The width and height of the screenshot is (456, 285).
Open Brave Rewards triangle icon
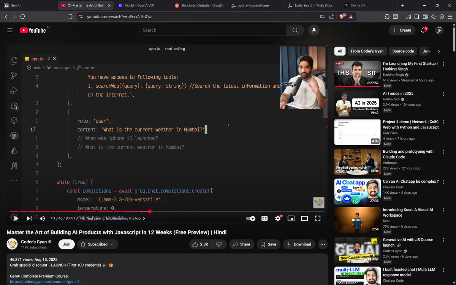(351, 17)
